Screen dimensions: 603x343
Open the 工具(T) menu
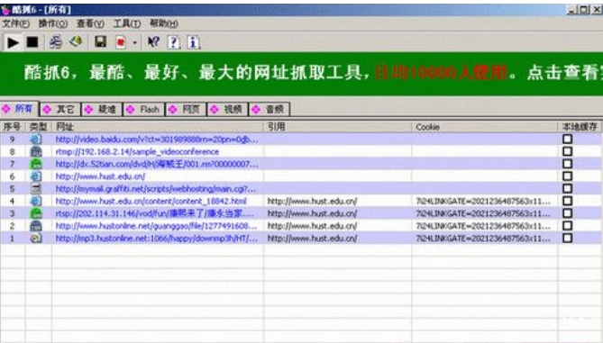click(x=126, y=23)
